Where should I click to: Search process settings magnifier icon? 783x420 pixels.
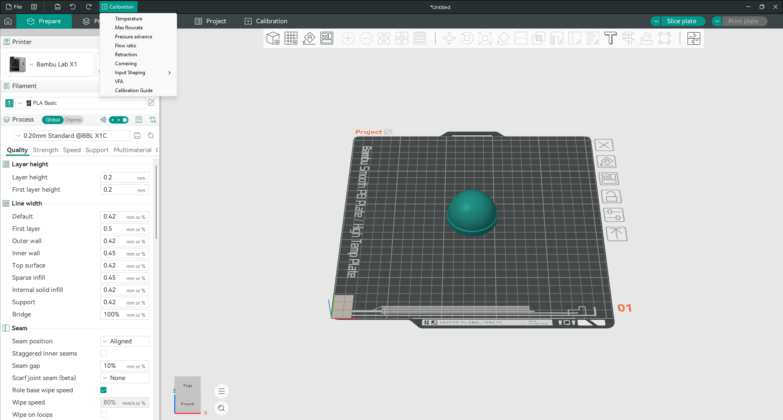point(151,136)
